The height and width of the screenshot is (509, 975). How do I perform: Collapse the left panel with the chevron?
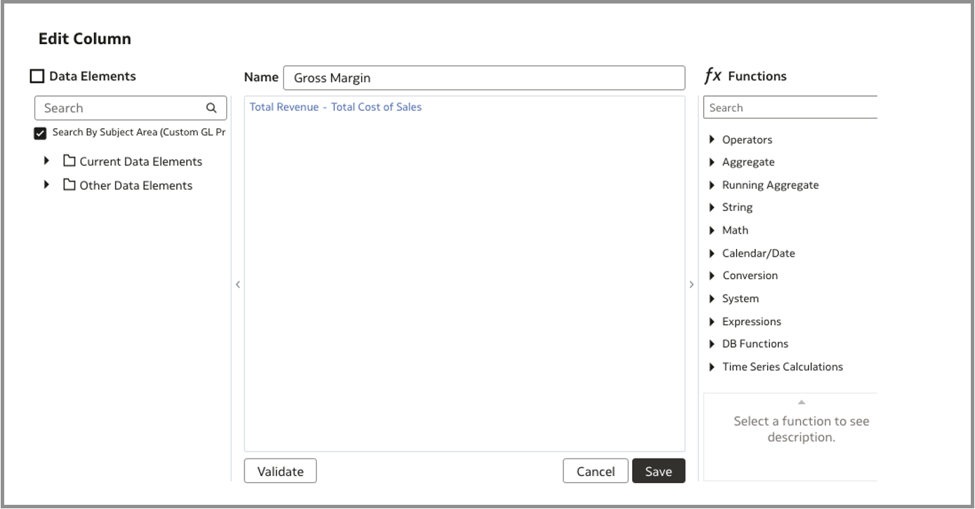click(x=238, y=285)
